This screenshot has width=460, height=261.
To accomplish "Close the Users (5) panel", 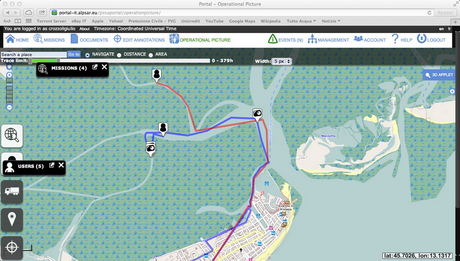I will pos(61,165).
